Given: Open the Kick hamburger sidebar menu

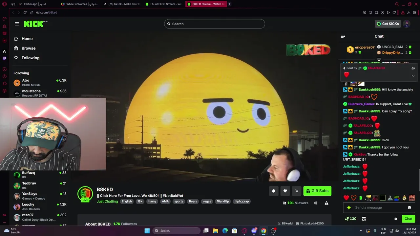Looking at the screenshot, I should (x=17, y=24).
